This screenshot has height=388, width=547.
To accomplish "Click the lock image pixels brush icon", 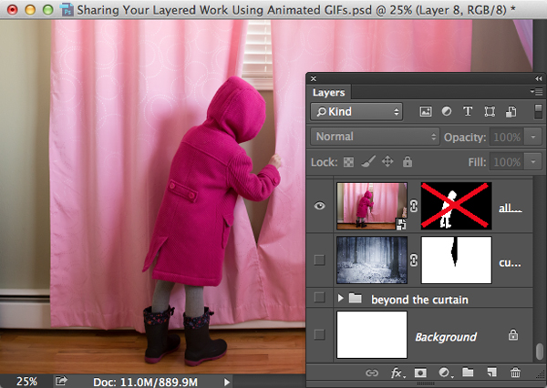I will click(x=366, y=161).
